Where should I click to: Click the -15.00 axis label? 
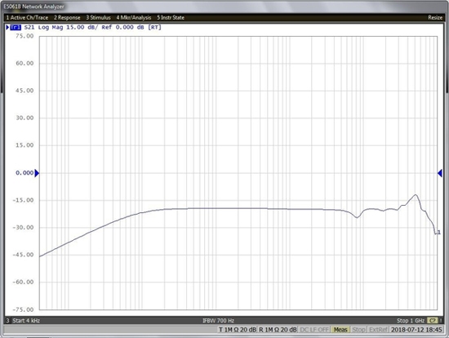point(23,200)
